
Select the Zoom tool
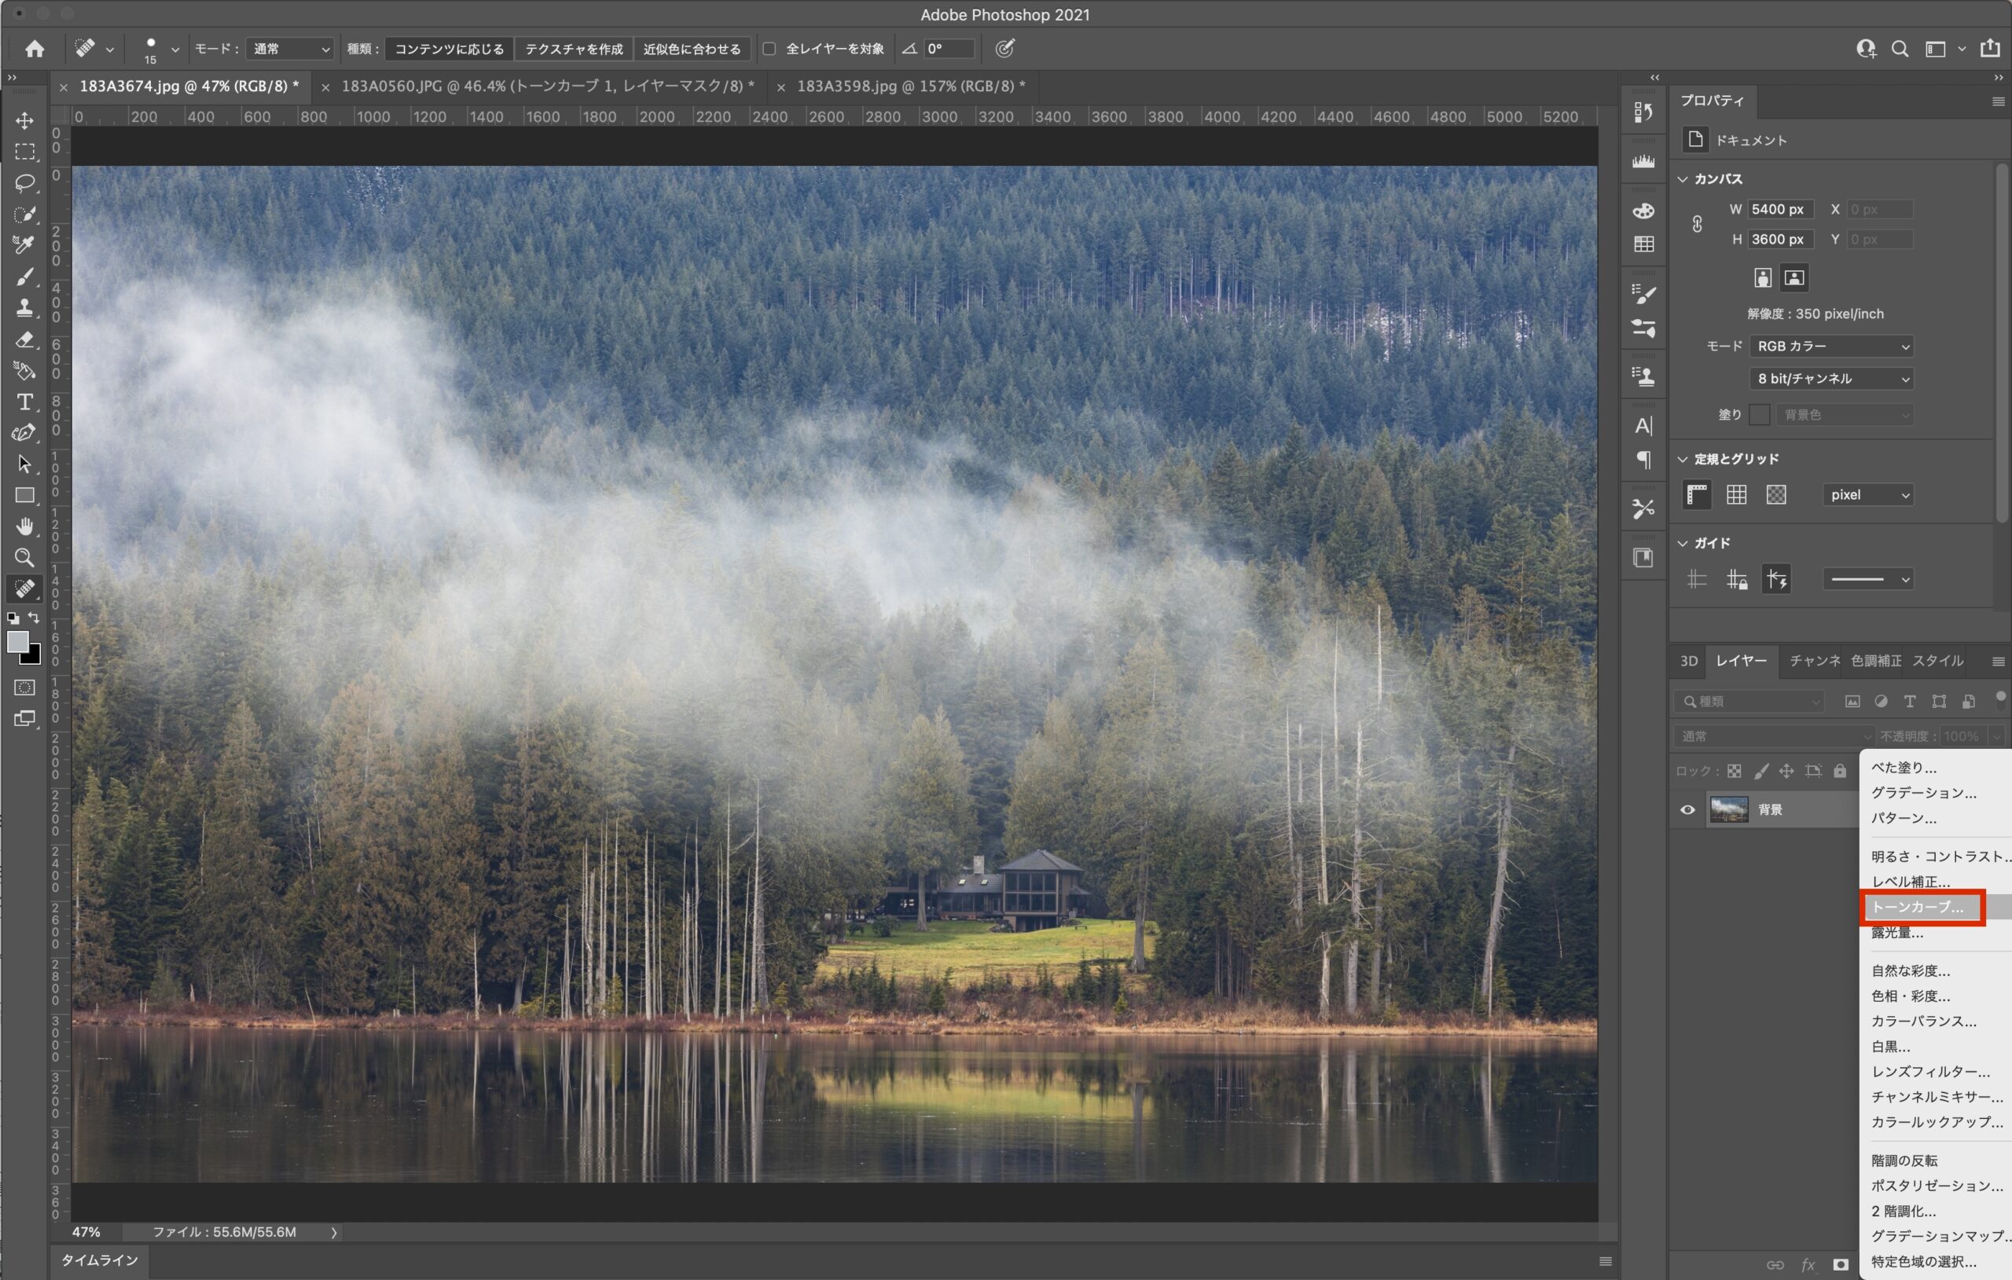pyautogui.click(x=24, y=557)
